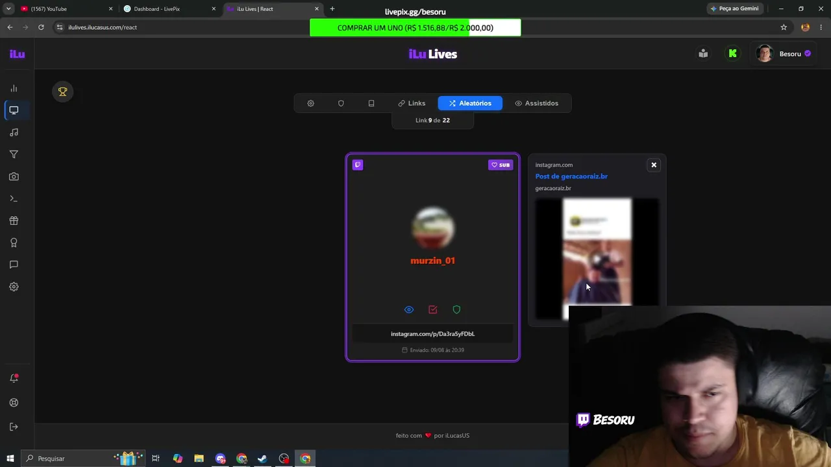Image resolution: width=831 pixels, height=467 pixels.
Task: Click the murzin_01 avatar image
Action: tap(433, 228)
